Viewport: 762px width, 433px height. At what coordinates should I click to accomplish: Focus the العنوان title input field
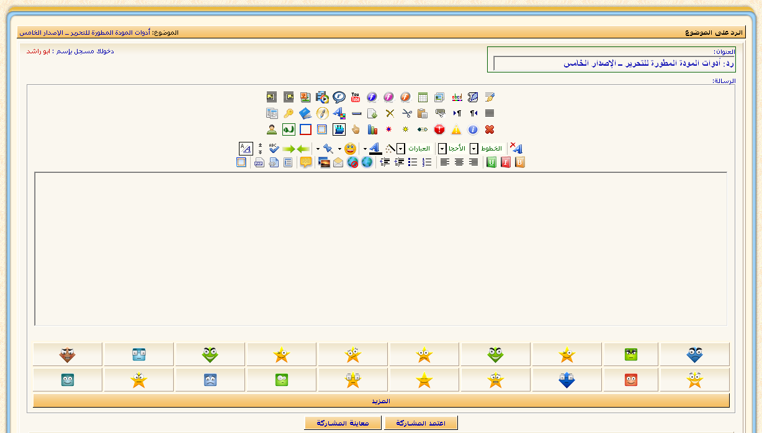(x=614, y=63)
